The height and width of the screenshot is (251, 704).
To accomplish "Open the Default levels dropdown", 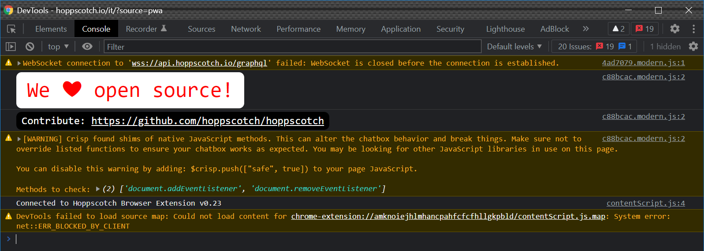I will coord(514,46).
